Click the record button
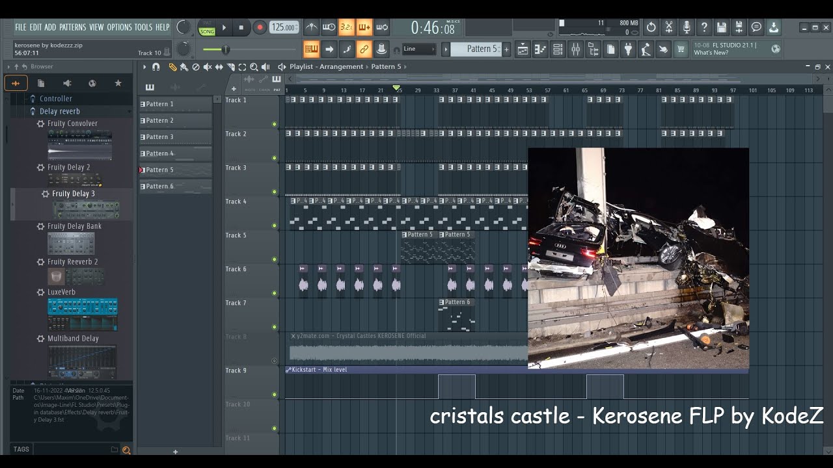Image resolution: width=833 pixels, height=468 pixels. click(260, 27)
